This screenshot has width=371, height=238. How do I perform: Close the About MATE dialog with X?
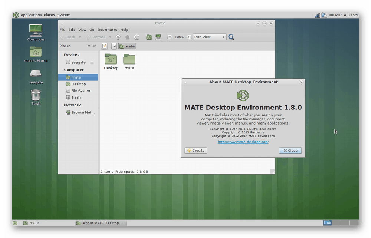pos(301,82)
